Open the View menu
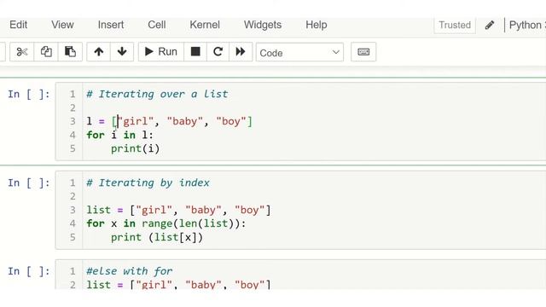The height and width of the screenshot is (307, 546). (62, 25)
